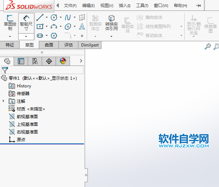The image size is (219, 187).
Task: Open the PropertyManager tab
Action: pyautogui.click(x=21, y=61)
